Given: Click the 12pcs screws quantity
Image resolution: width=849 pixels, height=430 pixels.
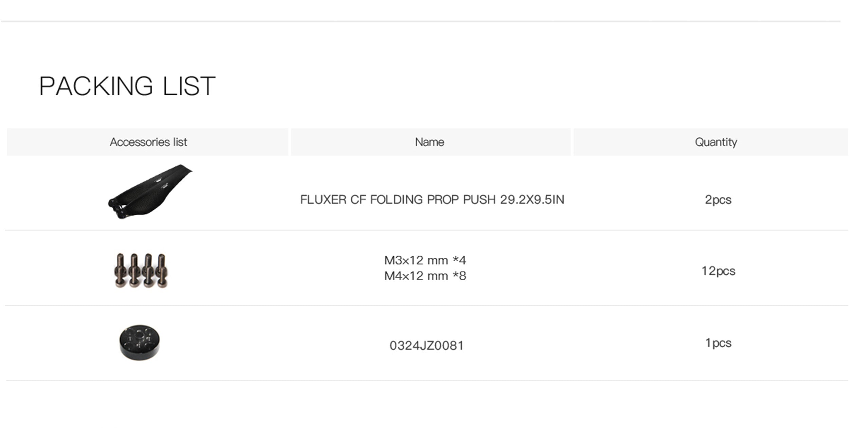Looking at the screenshot, I should pyautogui.click(x=718, y=271).
